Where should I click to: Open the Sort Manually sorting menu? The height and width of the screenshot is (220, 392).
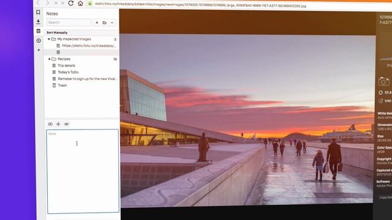click(x=57, y=32)
